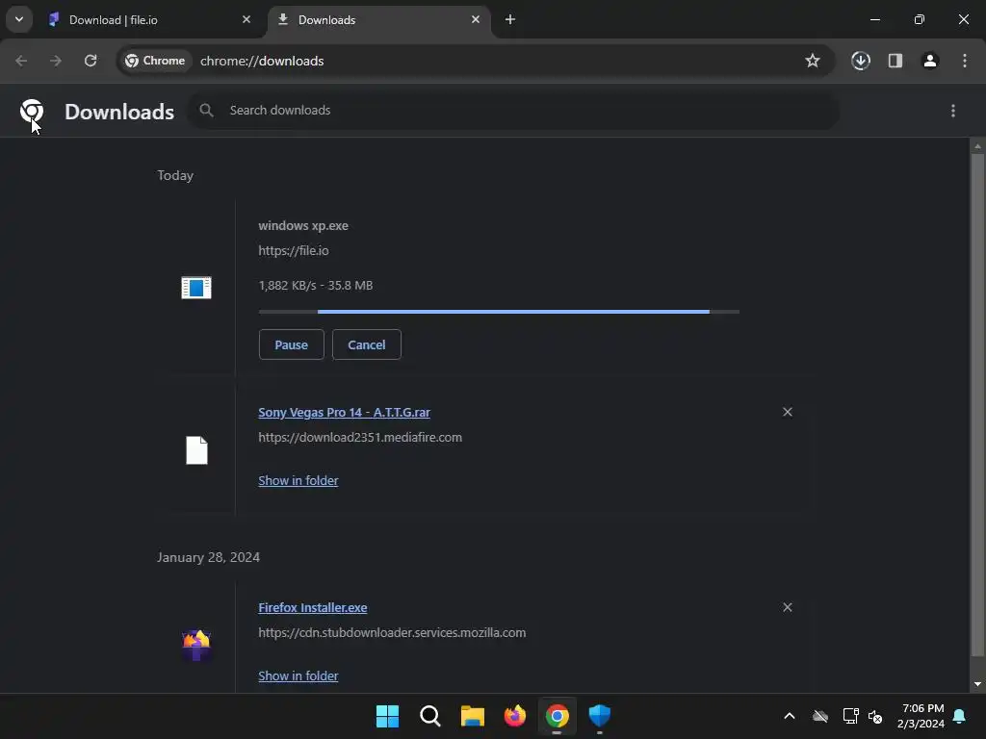
Task: Open a new tab with plus button
Action: pyautogui.click(x=510, y=19)
